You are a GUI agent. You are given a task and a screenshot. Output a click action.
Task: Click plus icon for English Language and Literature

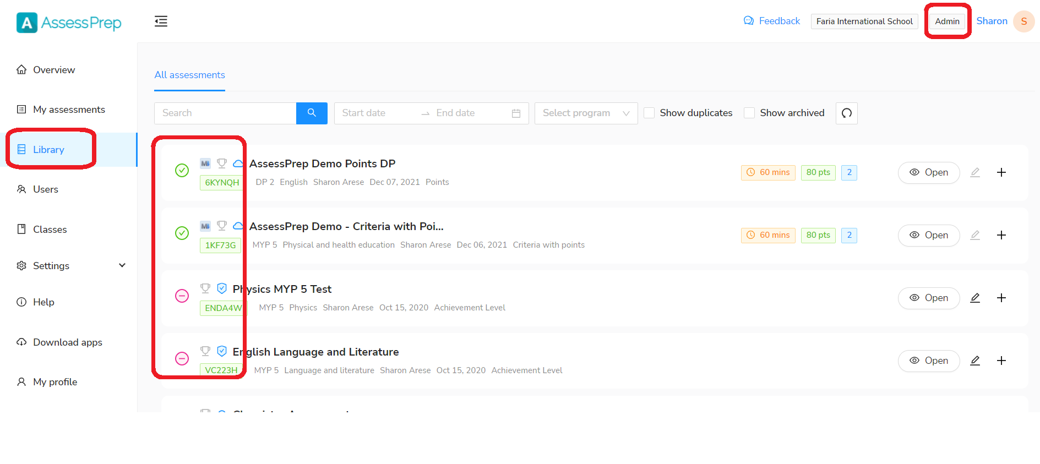[x=1001, y=361]
